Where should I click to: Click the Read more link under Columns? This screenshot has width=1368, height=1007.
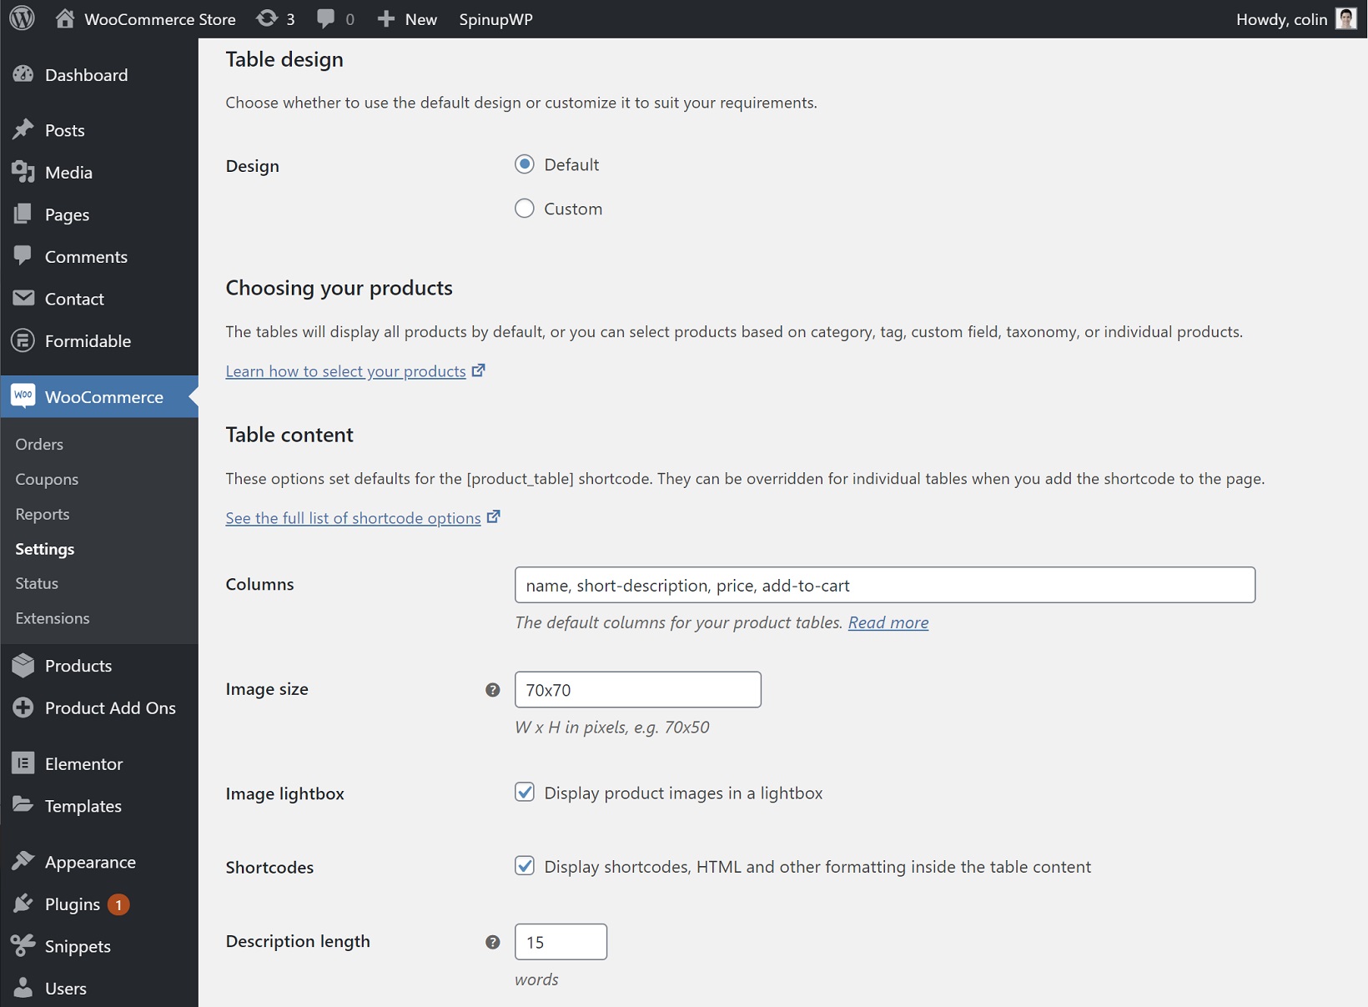887,622
